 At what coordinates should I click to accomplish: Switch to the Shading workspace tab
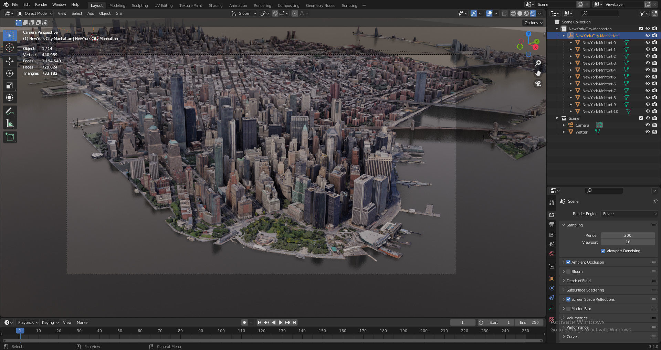coord(216,6)
